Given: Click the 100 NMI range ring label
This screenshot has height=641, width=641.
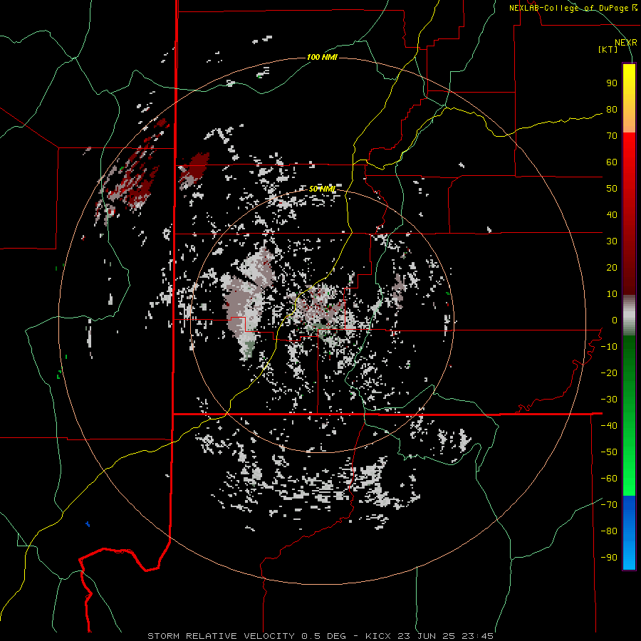Looking at the screenshot, I should click(322, 57).
